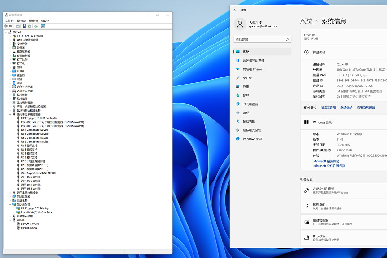Click the 查找设置 search box

point(262,39)
